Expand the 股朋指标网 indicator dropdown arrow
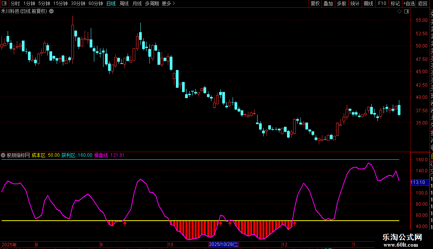This screenshot has height=249, width=433. click(3, 155)
